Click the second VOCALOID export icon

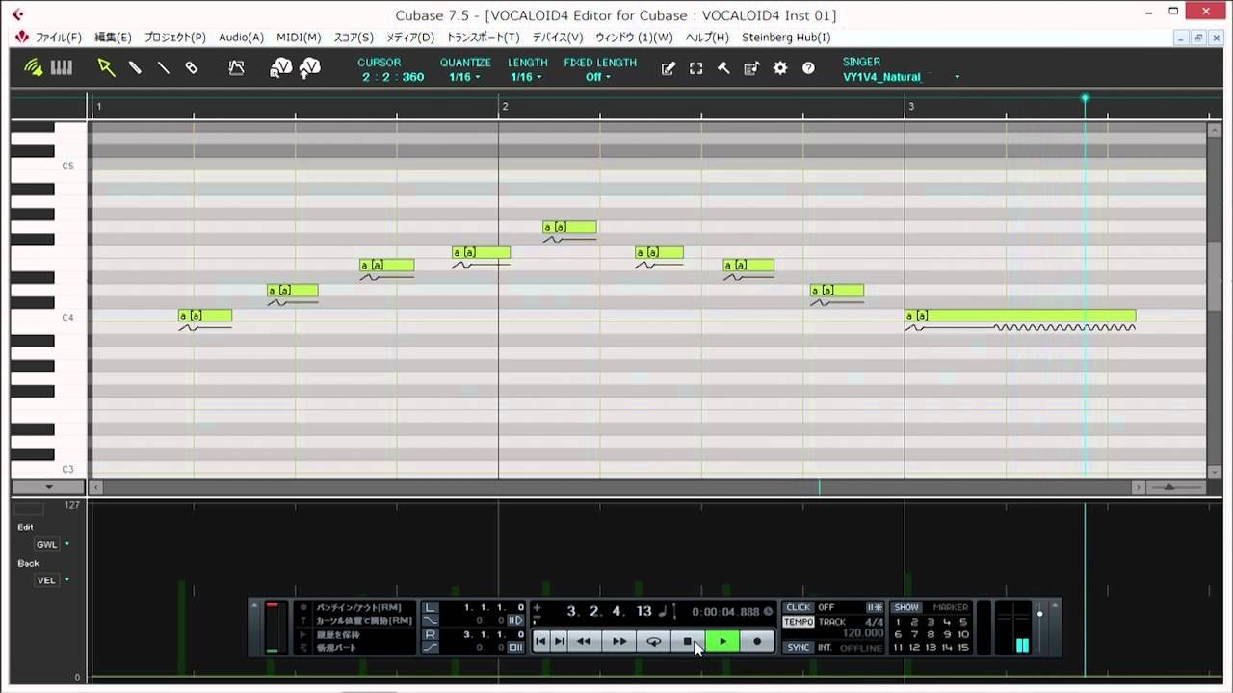pos(309,68)
